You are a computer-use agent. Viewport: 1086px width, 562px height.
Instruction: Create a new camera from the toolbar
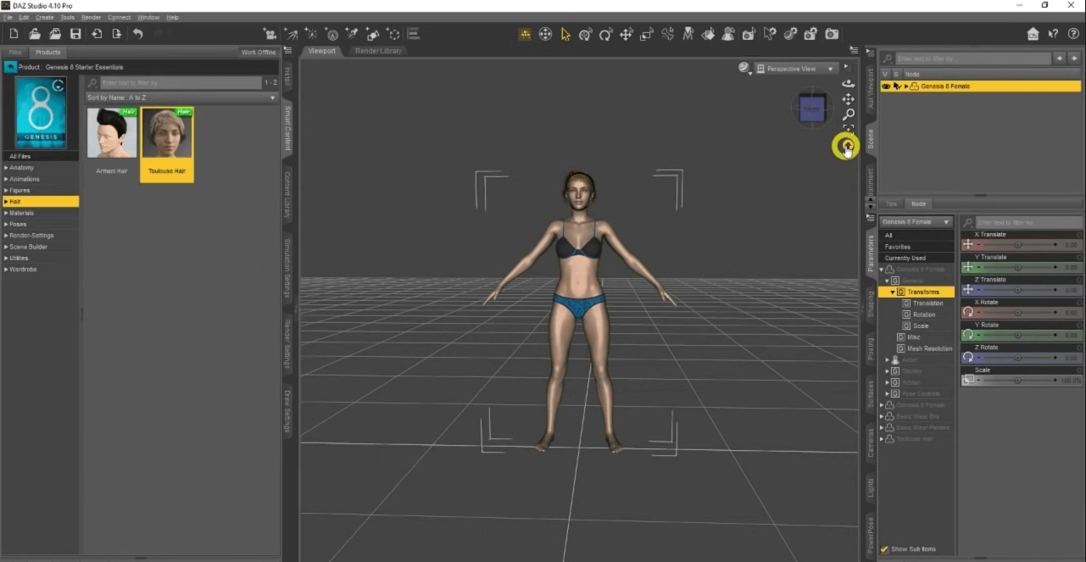click(270, 34)
